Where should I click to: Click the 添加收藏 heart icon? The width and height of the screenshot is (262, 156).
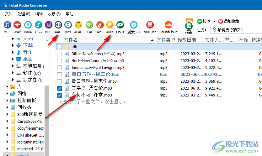point(221,21)
